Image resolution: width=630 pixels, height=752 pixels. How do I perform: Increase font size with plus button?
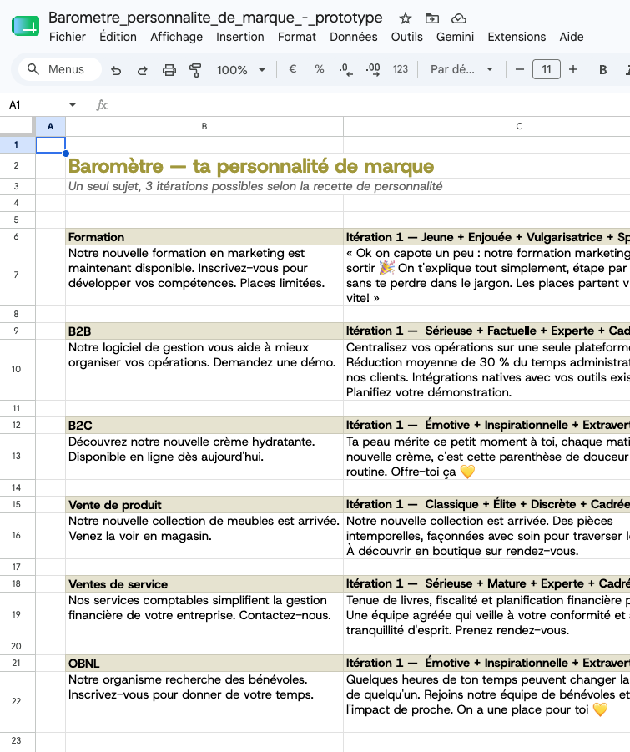pyautogui.click(x=573, y=69)
